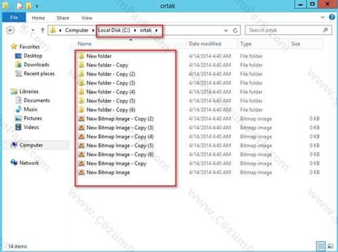Viewport: 338px width, 252px height.
Task: Click the folder icon in address bar
Action: [x=53, y=30]
